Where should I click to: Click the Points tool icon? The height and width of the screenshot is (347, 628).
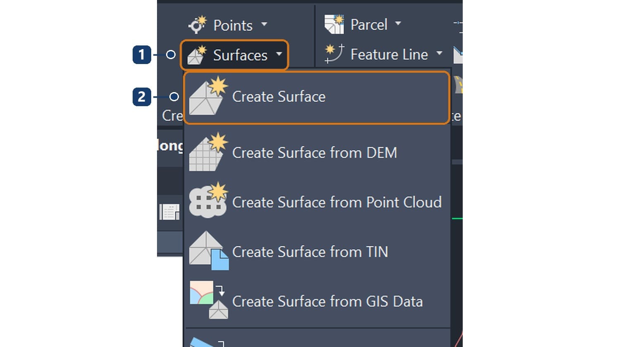pos(197,25)
